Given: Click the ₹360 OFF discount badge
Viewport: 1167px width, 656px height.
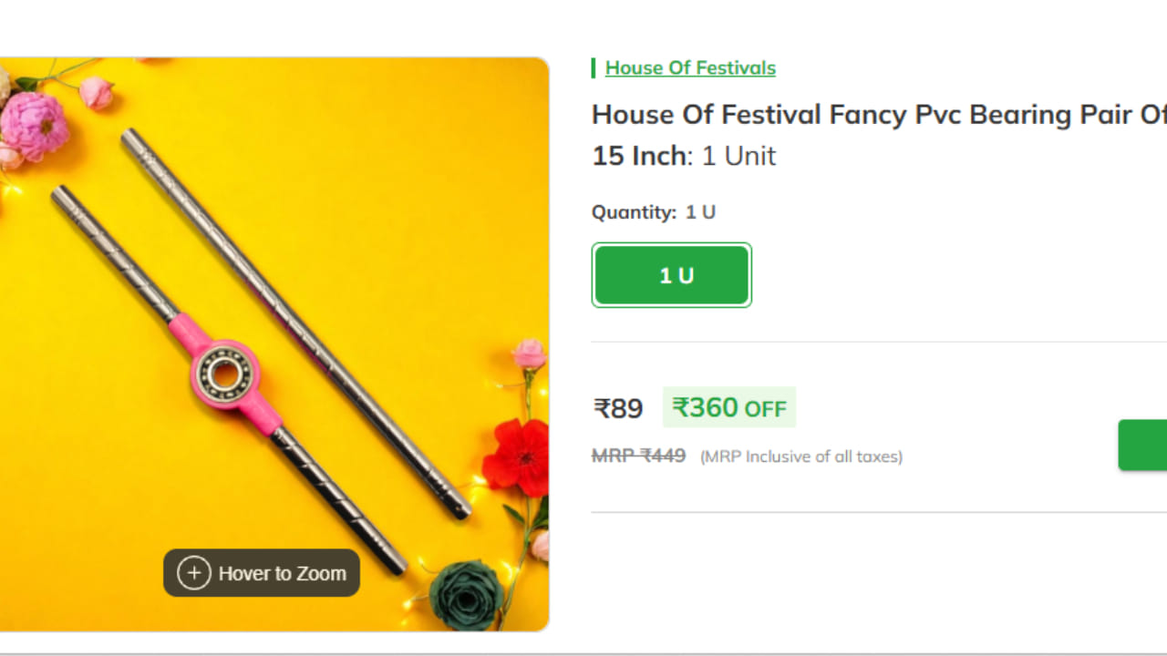Looking at the screenshot, I should click(729, 407).
